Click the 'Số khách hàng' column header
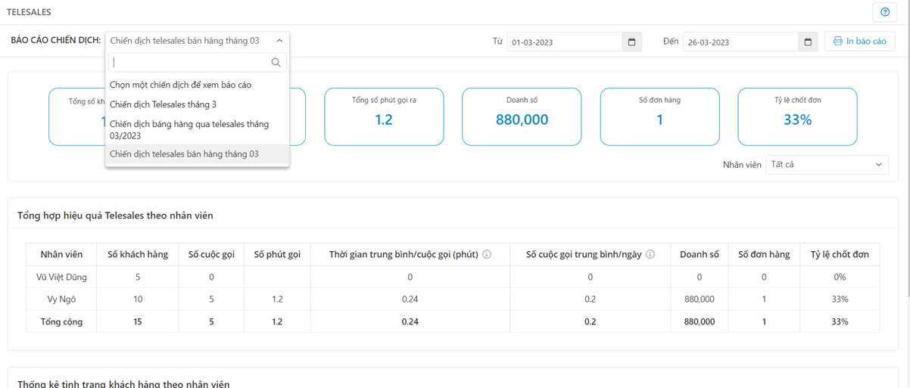Image resolution: width=910 pixels, height=388 pixels. click(137, 255)
